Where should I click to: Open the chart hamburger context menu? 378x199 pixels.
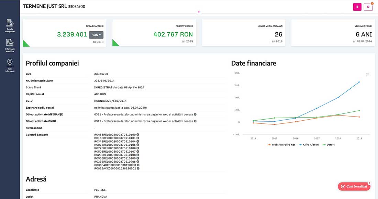click(x=368, y=75)
